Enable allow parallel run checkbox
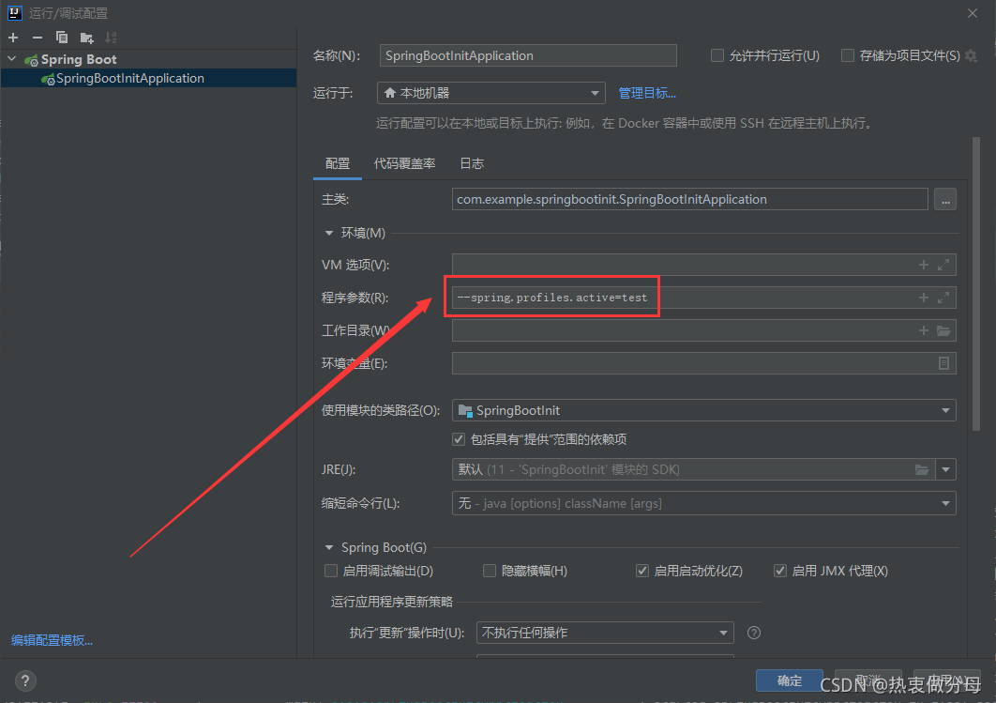Screen dimensions: 996x703 [x=717, y=56]
